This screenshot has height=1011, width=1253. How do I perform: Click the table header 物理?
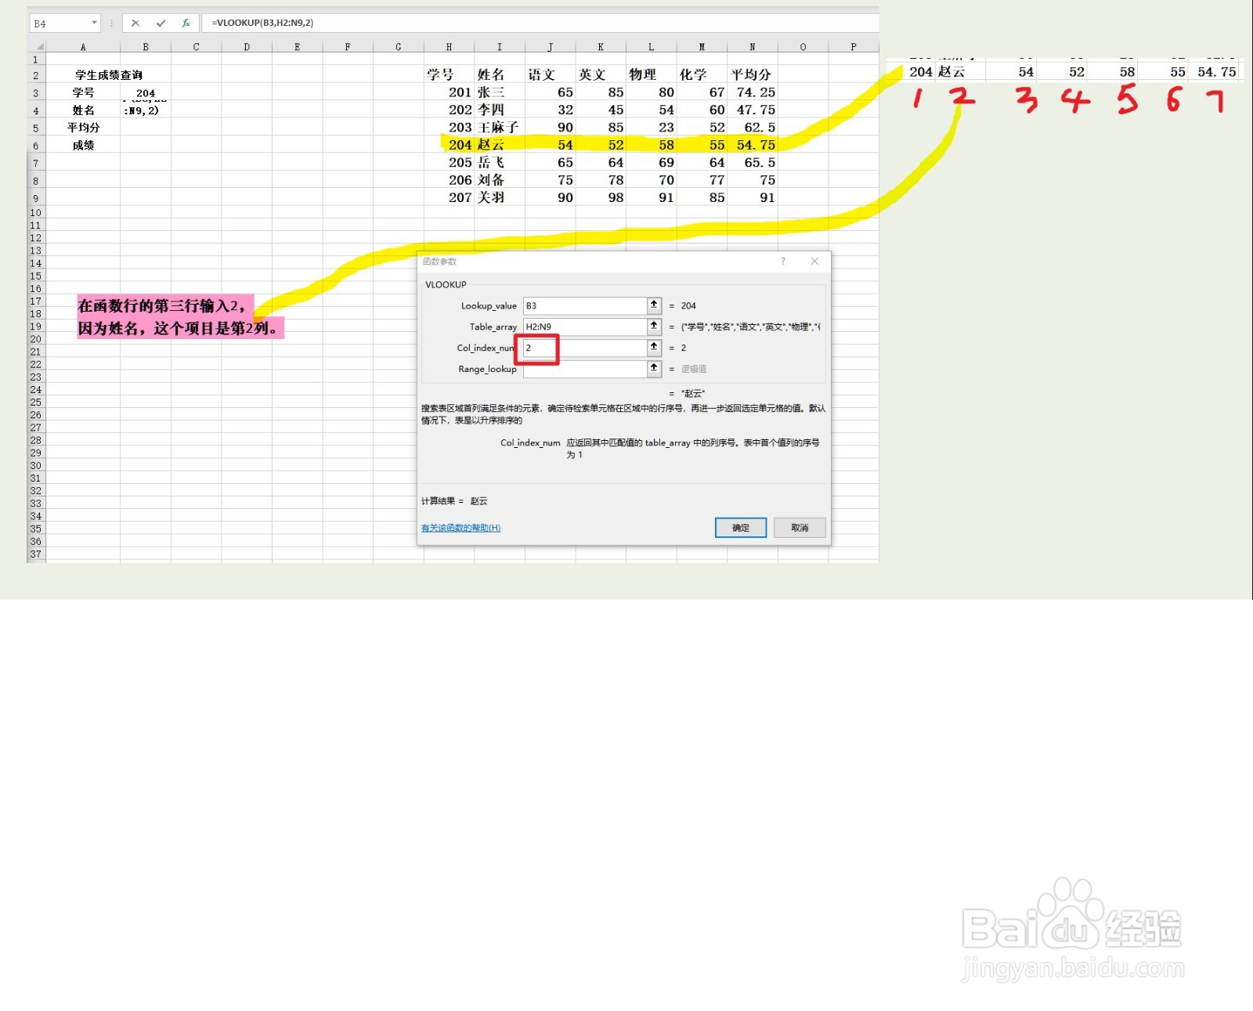651,75
